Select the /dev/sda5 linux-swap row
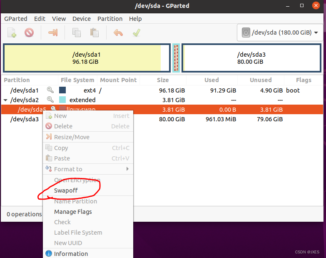 pyautogui.click(x=162, y=110)
